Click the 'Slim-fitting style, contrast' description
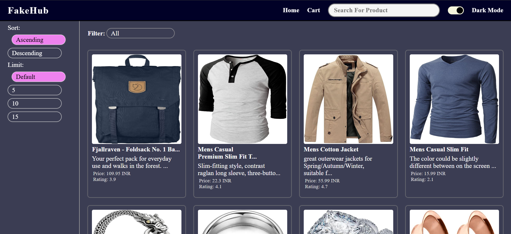 pyautogui.click(x=239, y=170)
